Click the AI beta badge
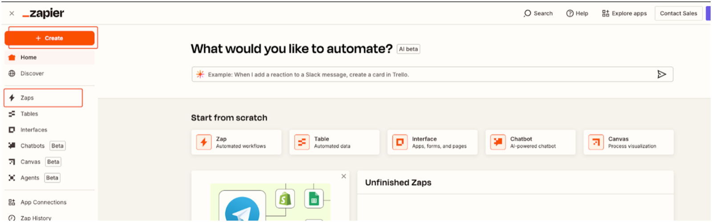The width and height of the screenshot is (712, 222). pos(408,49)
